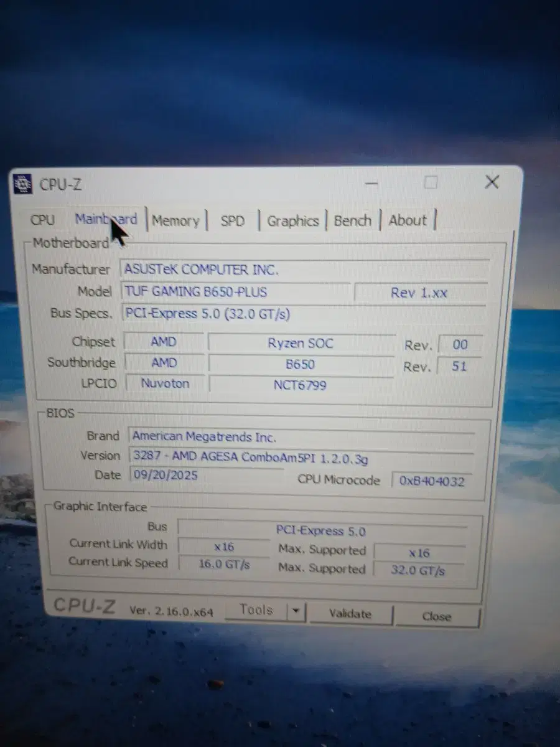Click the Bus Specs PCI-Express 5.0 field
Screen dimensions: 560x747
point(304,314)
